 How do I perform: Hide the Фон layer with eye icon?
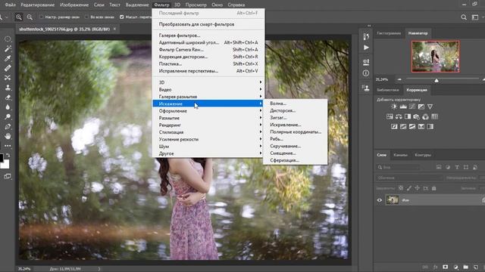[x=380, y=200]
